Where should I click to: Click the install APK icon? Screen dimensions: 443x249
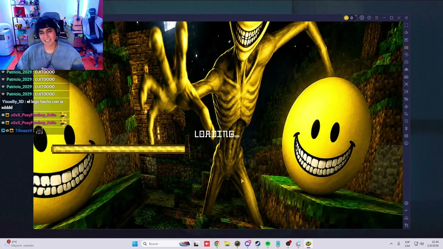click(x=406, y=77)
